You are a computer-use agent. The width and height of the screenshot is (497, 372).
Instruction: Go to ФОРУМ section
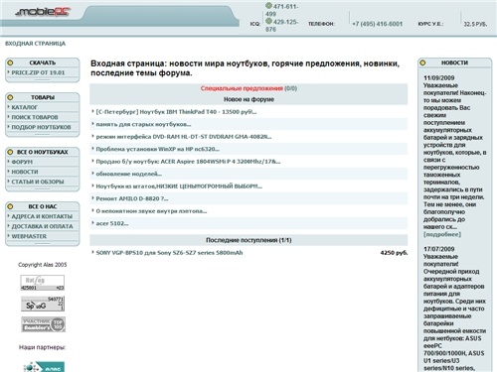22,162
